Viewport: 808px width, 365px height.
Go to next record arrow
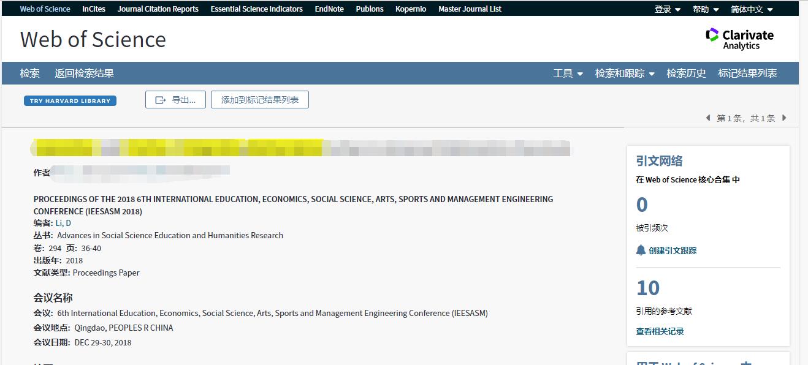tap(784, 118)
